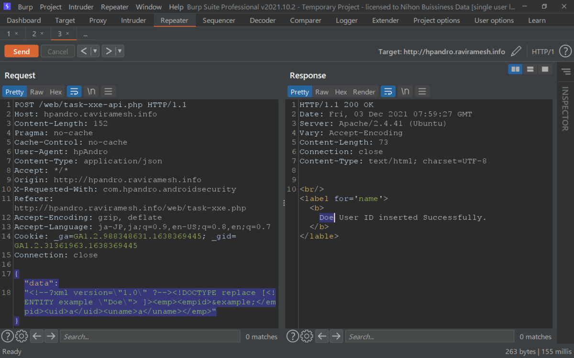Open back history dropdown arrow
The image size is (574, 358).
(95, 51)
